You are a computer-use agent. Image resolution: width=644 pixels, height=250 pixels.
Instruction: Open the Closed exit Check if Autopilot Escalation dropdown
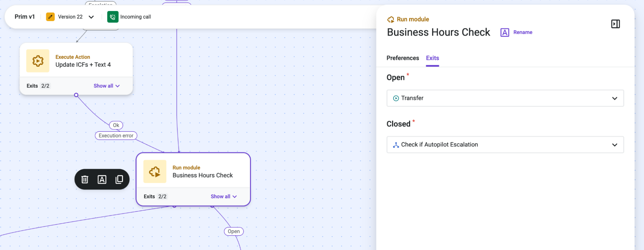pyautogui.click(x=505, y=145)
